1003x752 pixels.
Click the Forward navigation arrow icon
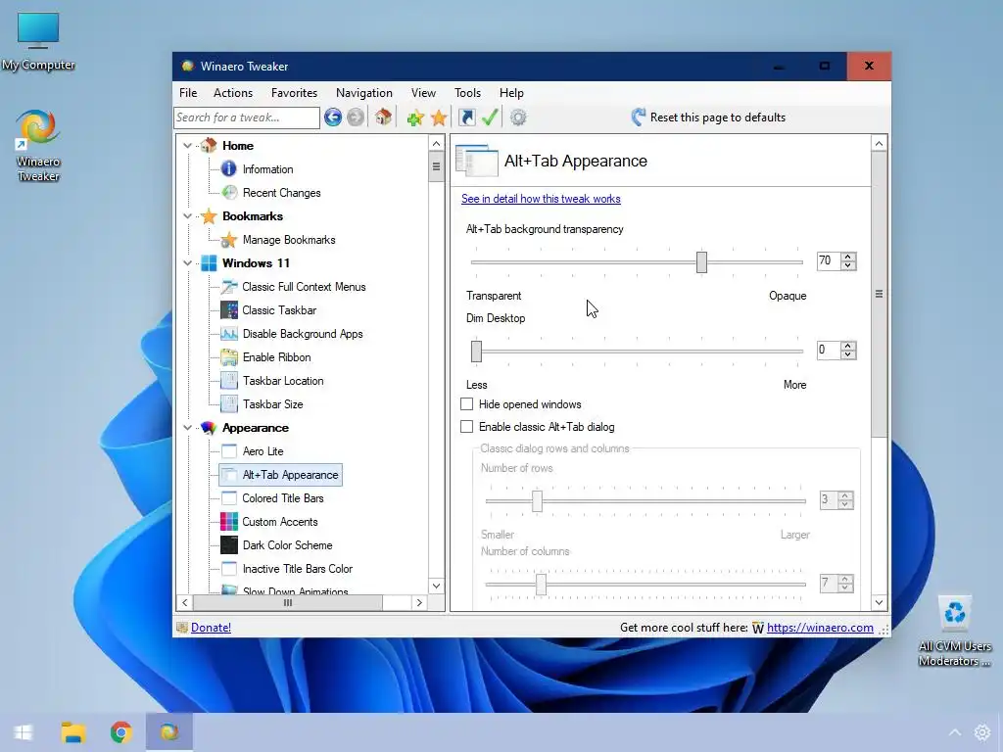pyautogui.click(x=356, y=117)
